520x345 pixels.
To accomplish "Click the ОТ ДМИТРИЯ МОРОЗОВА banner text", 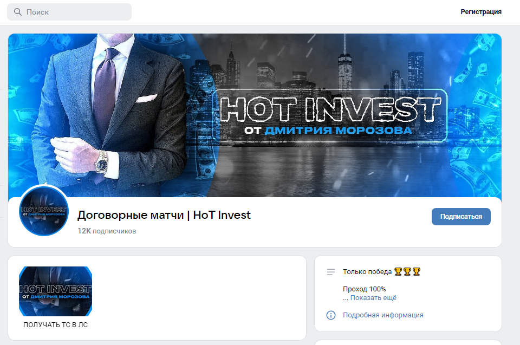I will (x=328, y=131).
